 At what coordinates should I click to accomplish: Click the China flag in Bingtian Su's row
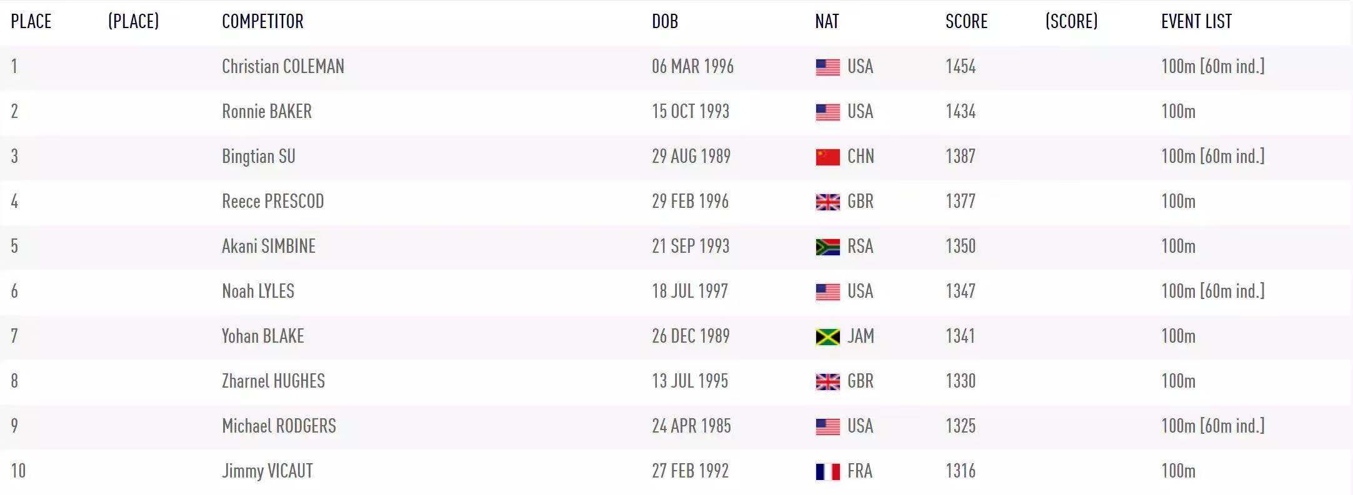827,157
